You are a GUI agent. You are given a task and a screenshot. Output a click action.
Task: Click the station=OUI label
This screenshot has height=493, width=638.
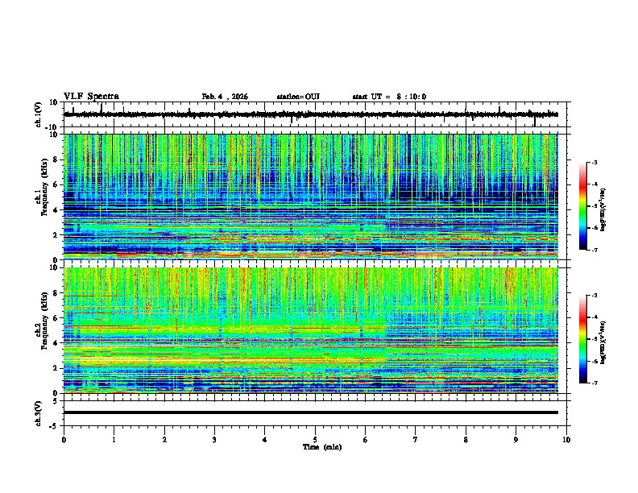pyautogui.click(x=298, y=97)
